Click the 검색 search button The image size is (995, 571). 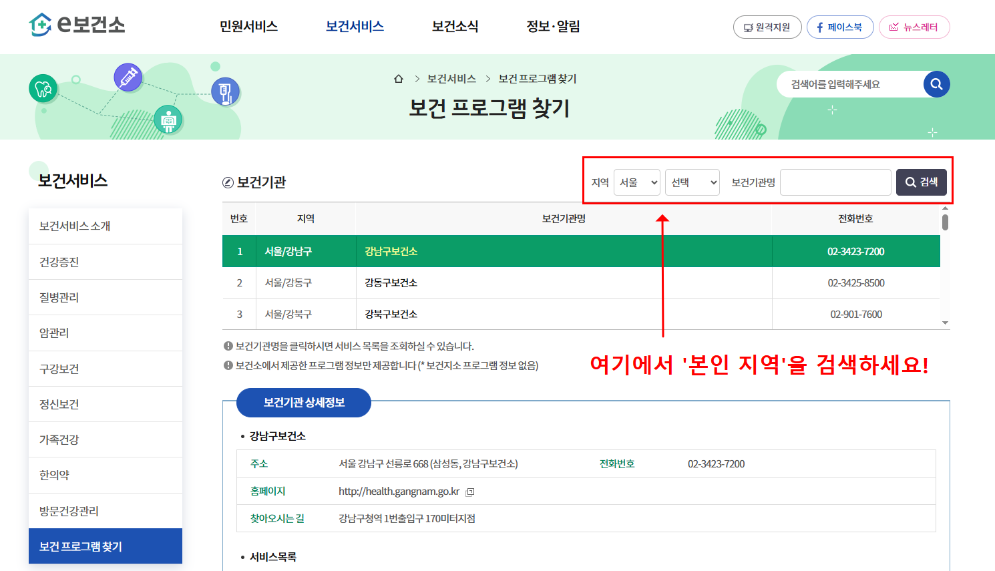(x=922, y=182)
